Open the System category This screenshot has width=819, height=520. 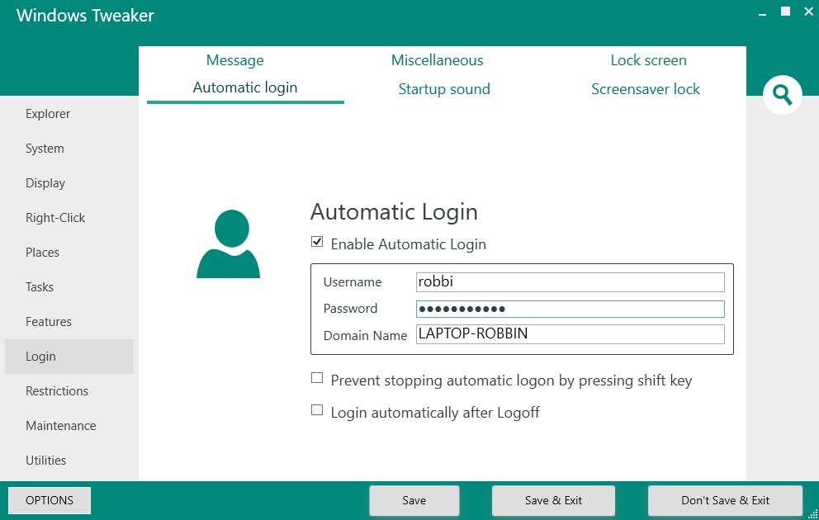click(69, 149)
